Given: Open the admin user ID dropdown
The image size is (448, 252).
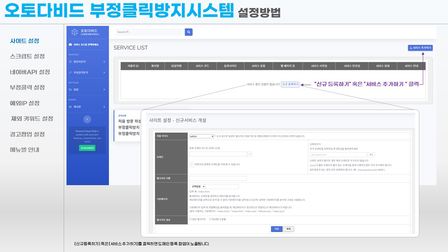Looking at the screenshot, I should click(201, 136).
